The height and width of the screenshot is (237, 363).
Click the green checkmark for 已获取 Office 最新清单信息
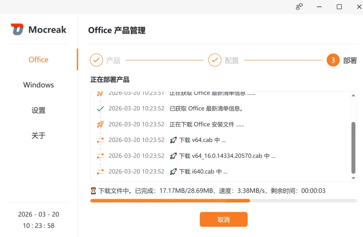(100, 108)
